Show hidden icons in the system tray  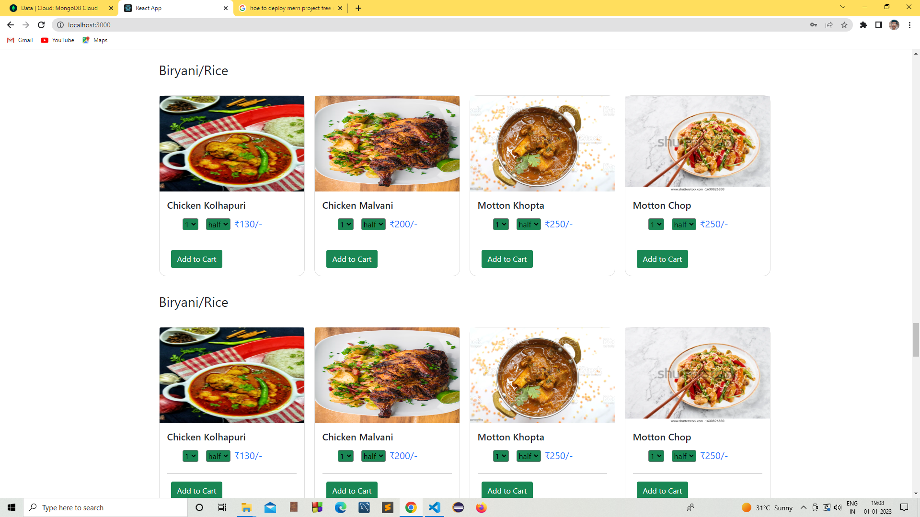(x=804, y=507)
